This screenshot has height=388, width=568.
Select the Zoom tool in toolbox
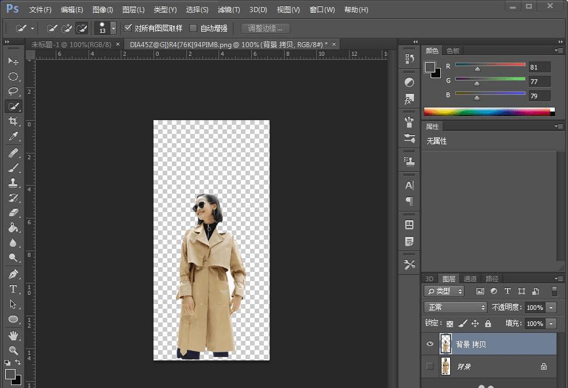pyautogui.click(x=13, y=350)
